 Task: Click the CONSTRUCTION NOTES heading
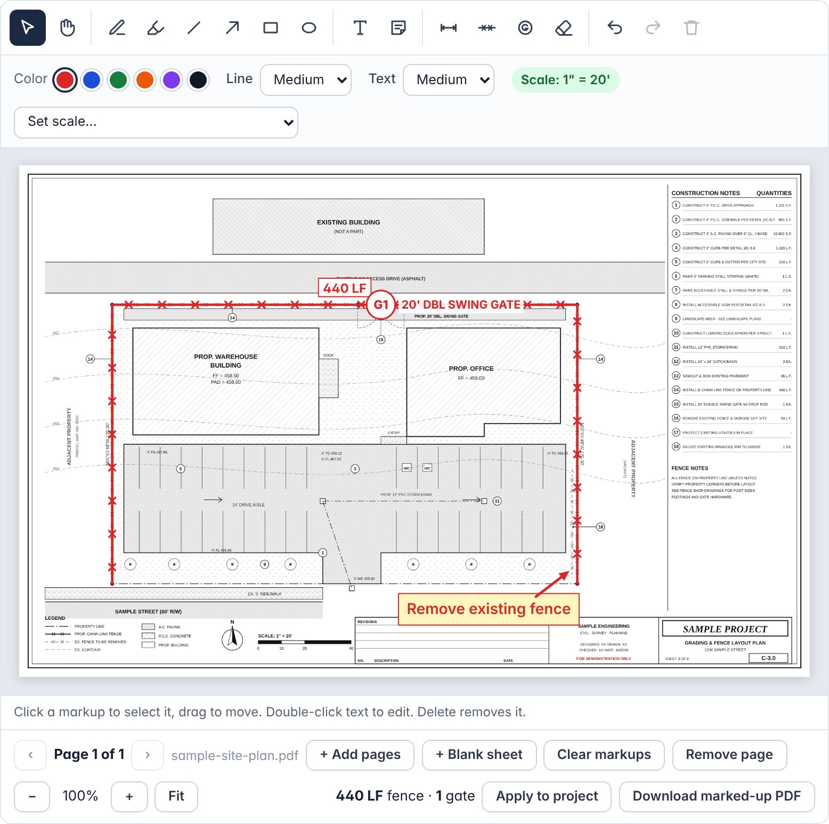[x=705, y=193]
